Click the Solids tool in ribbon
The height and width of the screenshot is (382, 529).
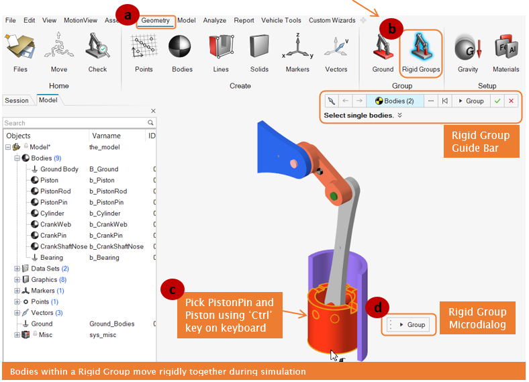259,49
